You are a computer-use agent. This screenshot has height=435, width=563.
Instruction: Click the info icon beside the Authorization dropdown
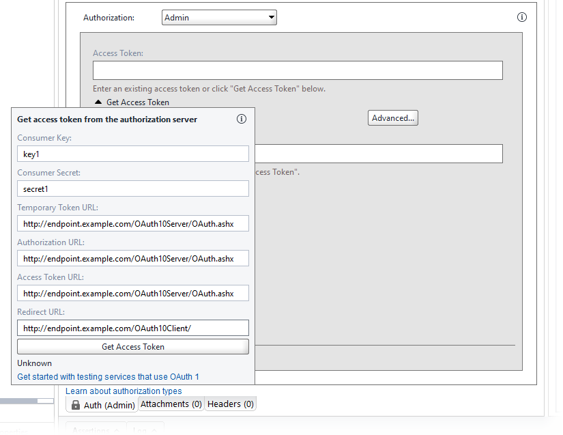pos(522,17)
